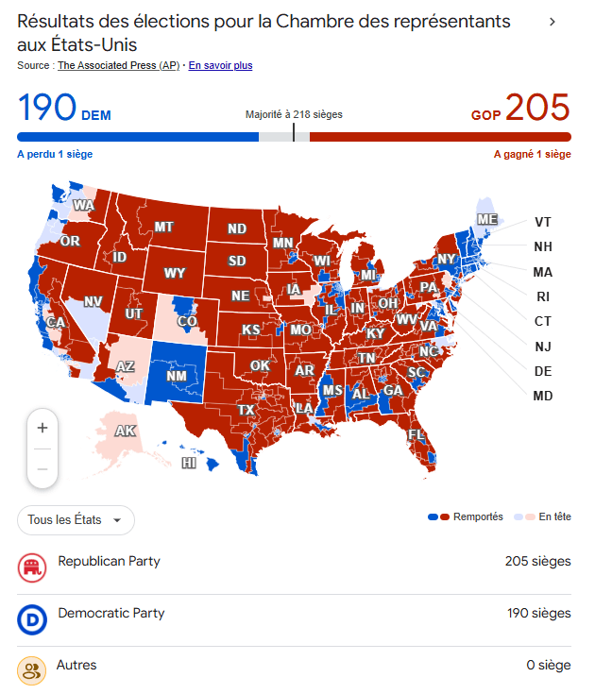Zoom in on the election map
This screenshot has width=612, height=694.
42,428
